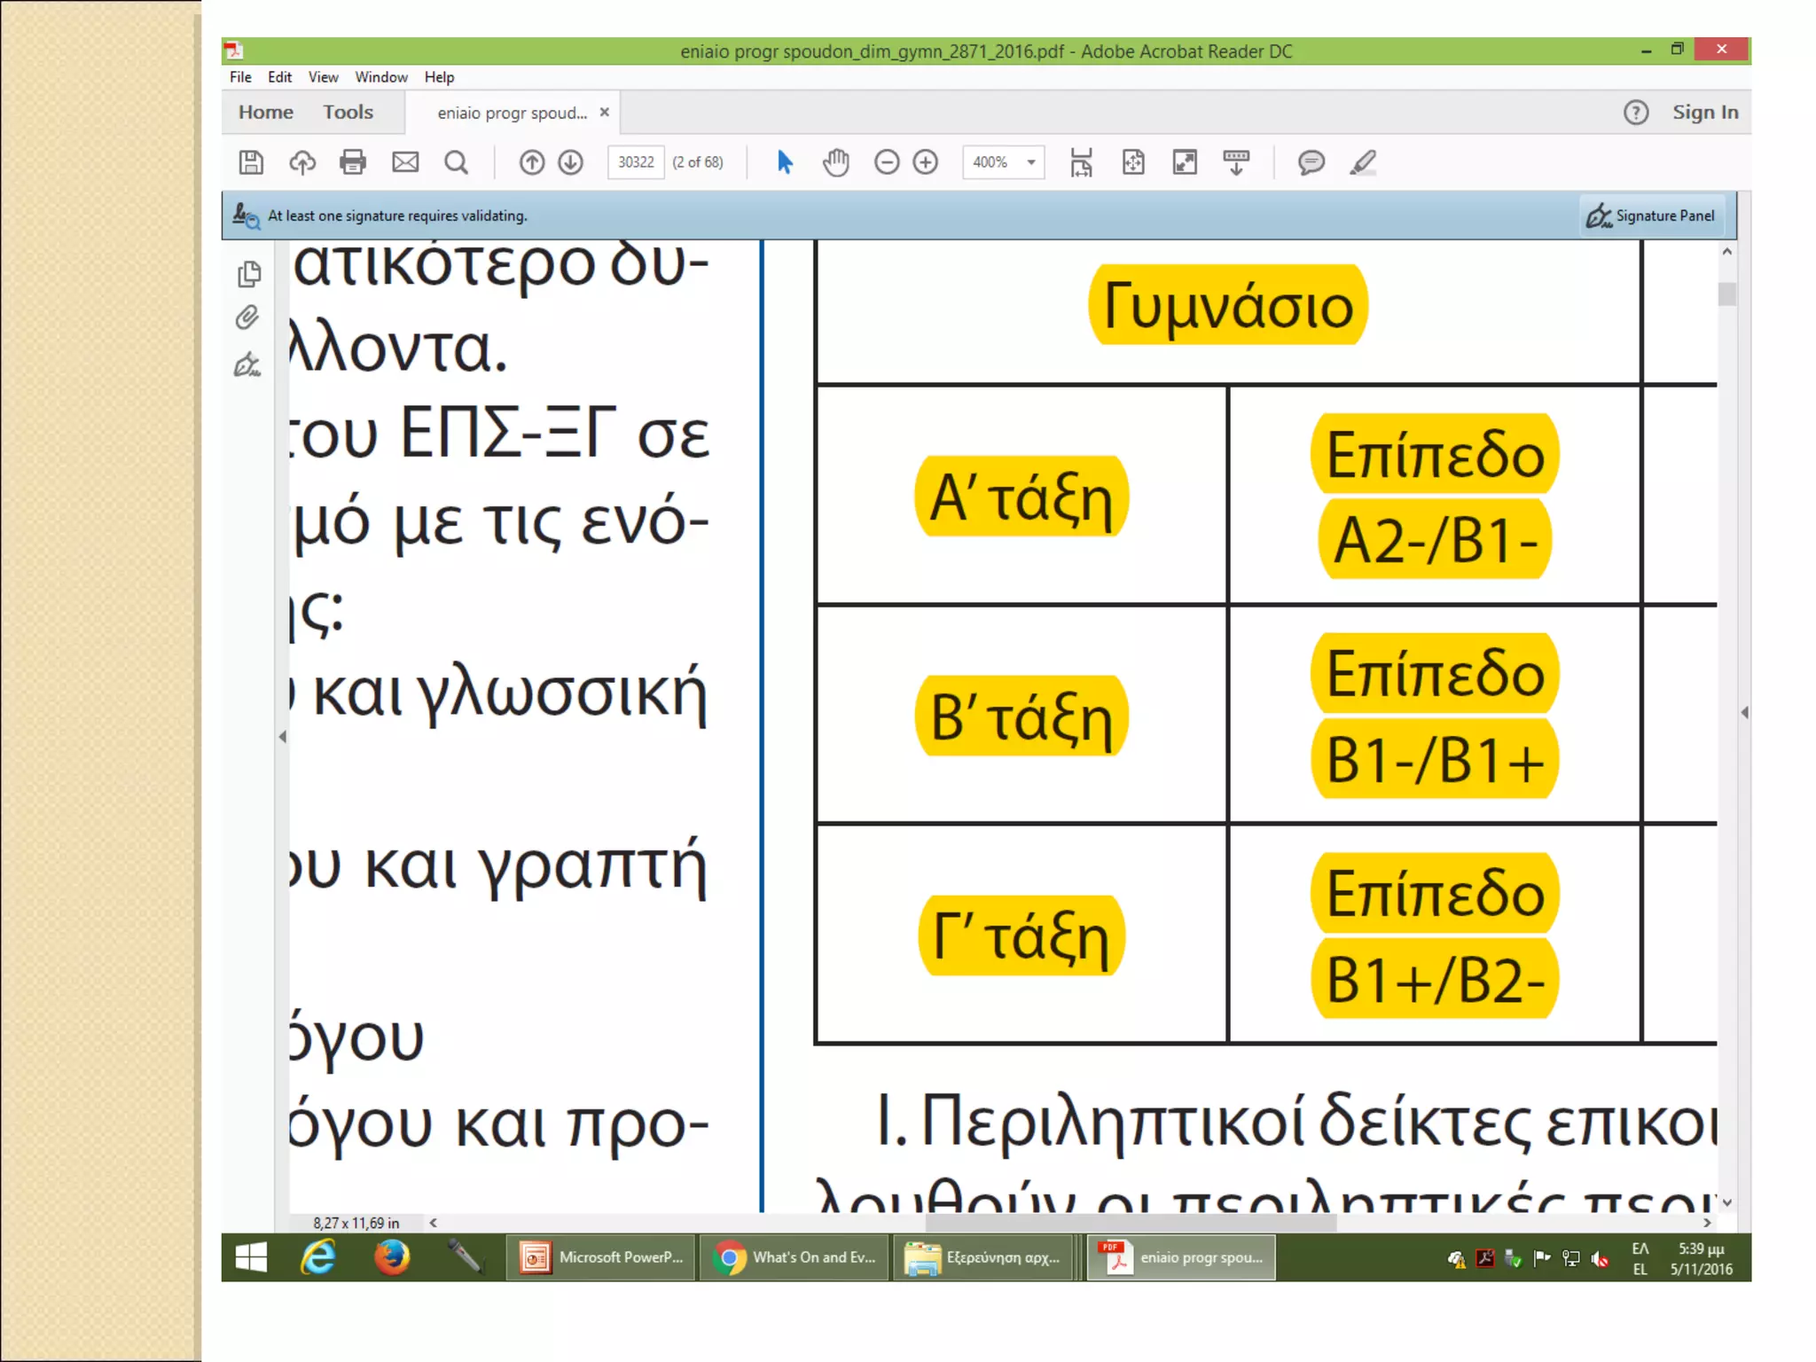
Task: Expand the right tools pane arrow
Action: click(1744, 713)
